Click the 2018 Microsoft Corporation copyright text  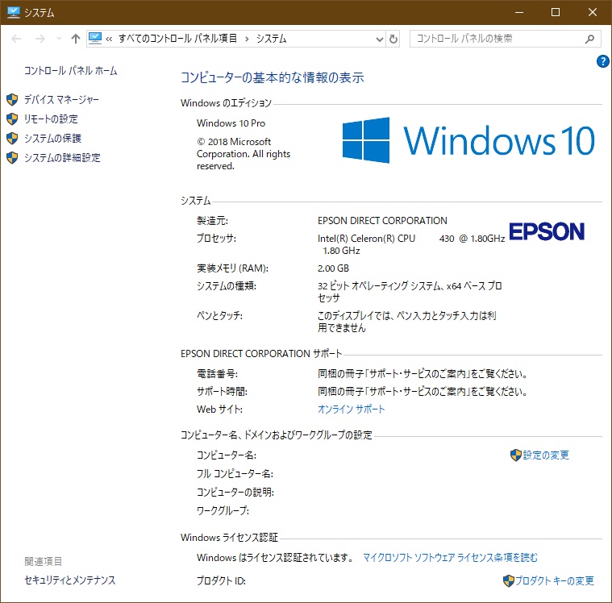point(244,154)
